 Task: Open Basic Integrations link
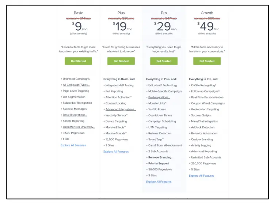click(x=75, y=115)
